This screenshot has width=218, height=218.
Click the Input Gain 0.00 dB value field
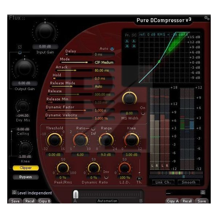[45, 47]
